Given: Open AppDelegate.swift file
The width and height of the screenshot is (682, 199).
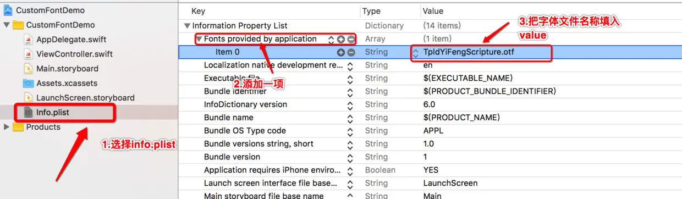Looking at the screenshot, I should tap(71, 40).
